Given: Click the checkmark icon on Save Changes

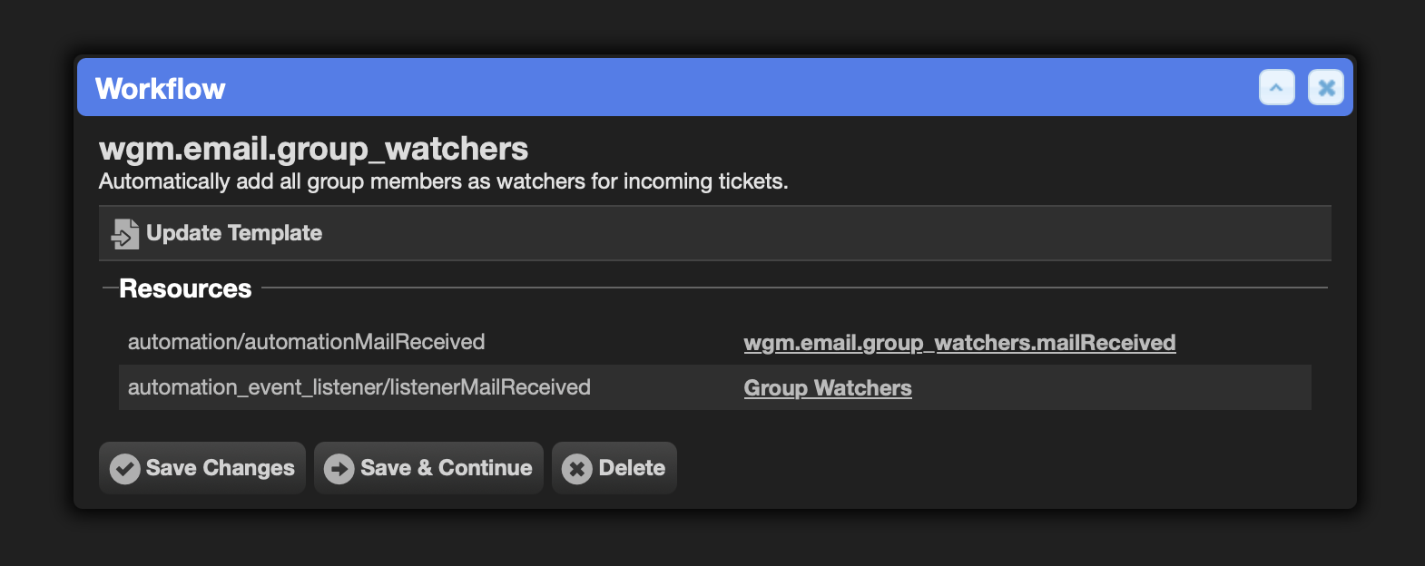Looking at the screenshot, I should click(x=124, y=469).
